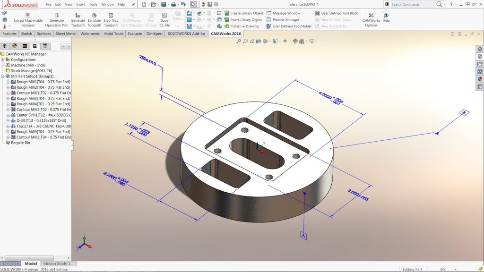Click the Home icon in task pane
This screenshot has width=484, height=272.
click(480, 49)
